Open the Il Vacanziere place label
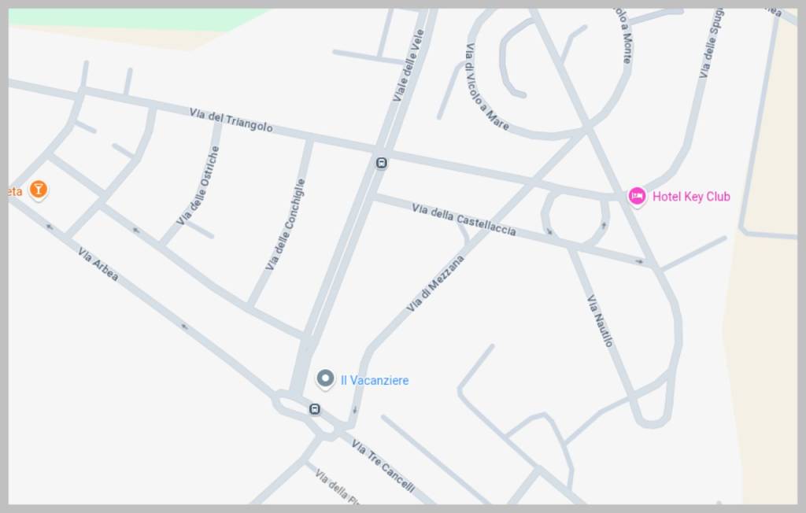 pyautogui.click(x=375, y=380)
